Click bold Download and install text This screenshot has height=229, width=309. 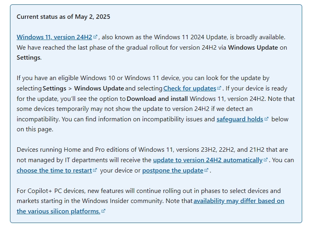click(157, 98)
